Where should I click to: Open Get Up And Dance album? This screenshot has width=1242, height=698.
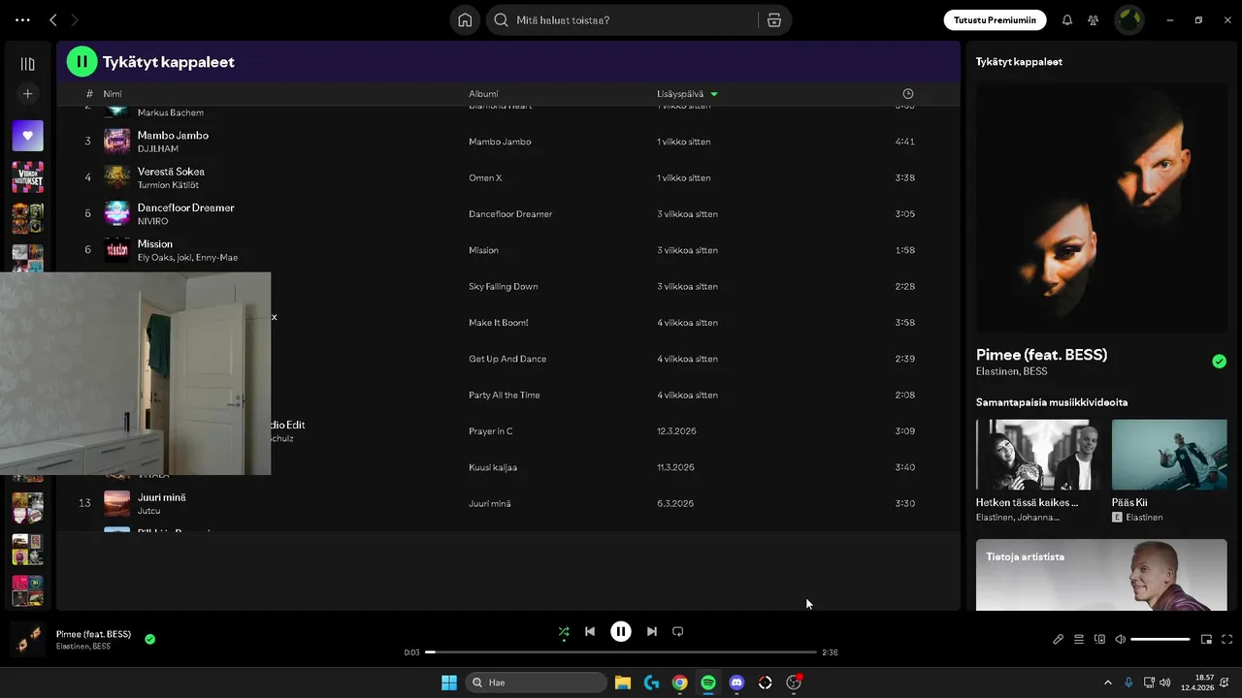coord(507,359)
